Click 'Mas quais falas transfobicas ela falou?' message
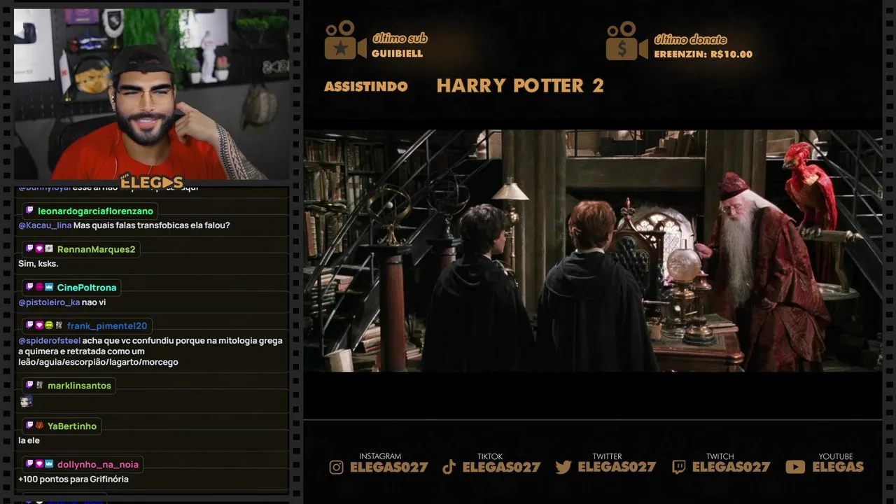 coord(151,225)
